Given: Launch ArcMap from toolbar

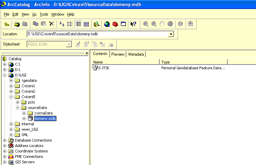Looking at the screenshot, I should pyautogui.click(x=107, y=24).
